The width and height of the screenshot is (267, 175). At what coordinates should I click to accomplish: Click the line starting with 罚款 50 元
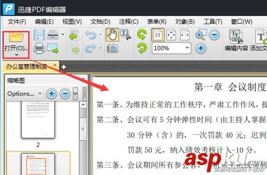[x=192, y=150]
